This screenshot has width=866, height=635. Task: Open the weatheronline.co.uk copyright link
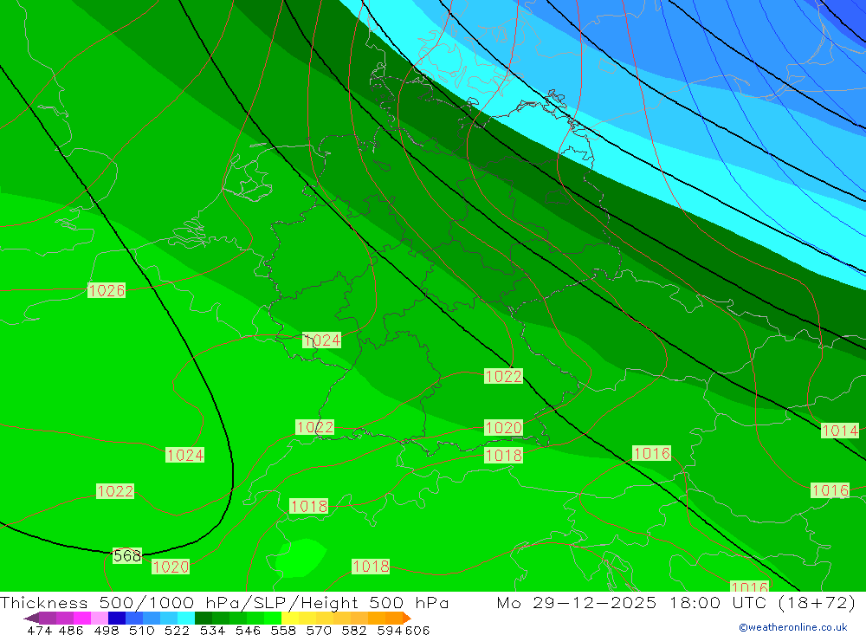pyautogui.click(x=793, y=627)
